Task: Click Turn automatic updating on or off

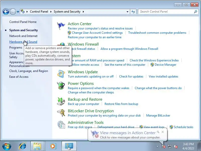Action: (91, 77)
